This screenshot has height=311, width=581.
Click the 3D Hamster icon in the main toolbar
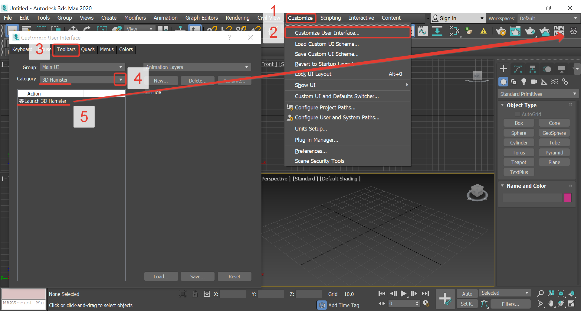point(573,31)
